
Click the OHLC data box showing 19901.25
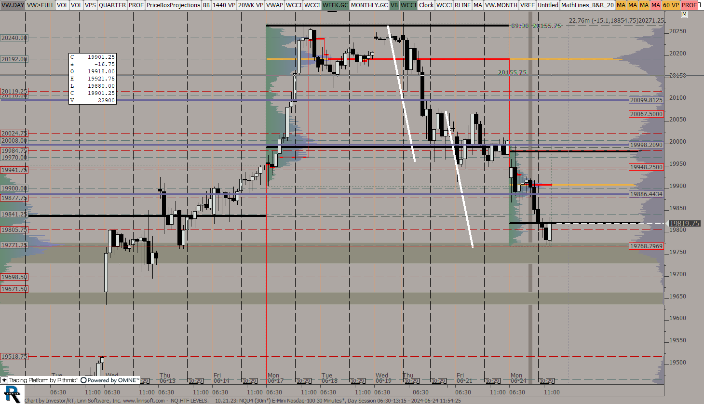pyautogui.click(x=93, y=79)
